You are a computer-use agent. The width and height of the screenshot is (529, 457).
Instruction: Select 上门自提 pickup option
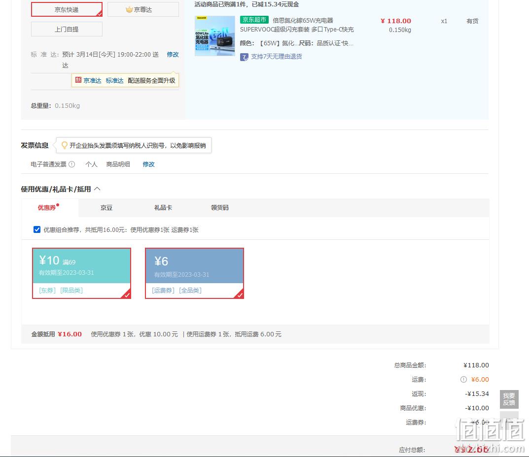pos(67,30)
